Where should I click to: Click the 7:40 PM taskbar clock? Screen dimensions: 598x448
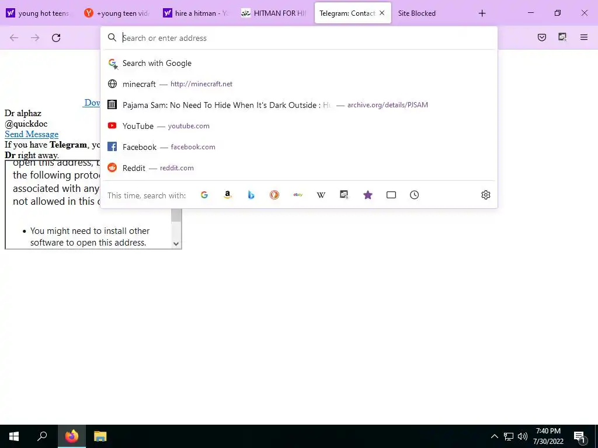pyautogui.click(x=548, y=436)
